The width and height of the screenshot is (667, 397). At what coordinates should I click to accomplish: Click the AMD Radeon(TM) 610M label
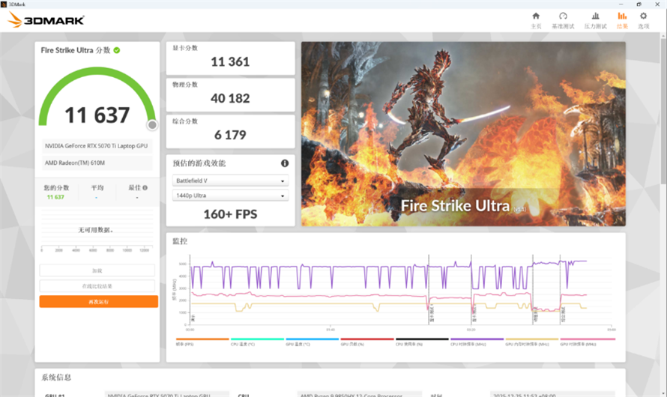pyautogui.click(x=97, y=163)
